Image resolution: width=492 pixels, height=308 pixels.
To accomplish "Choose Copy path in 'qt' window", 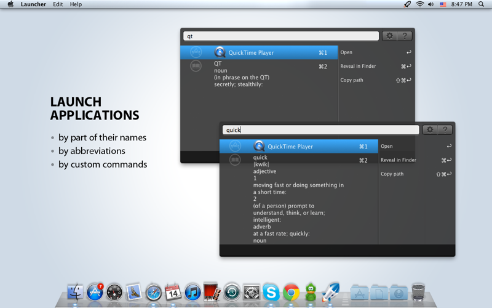I will [376, 80].
